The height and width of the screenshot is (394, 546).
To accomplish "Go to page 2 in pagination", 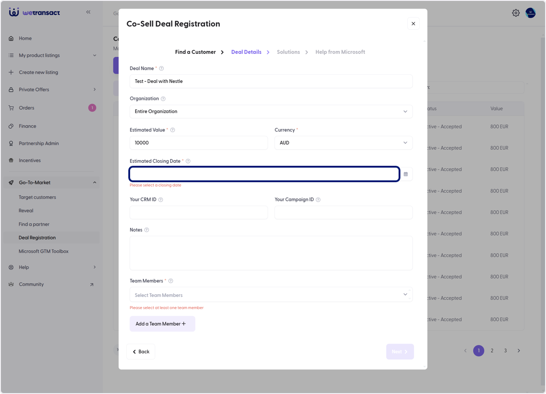I will pos(492,351).
